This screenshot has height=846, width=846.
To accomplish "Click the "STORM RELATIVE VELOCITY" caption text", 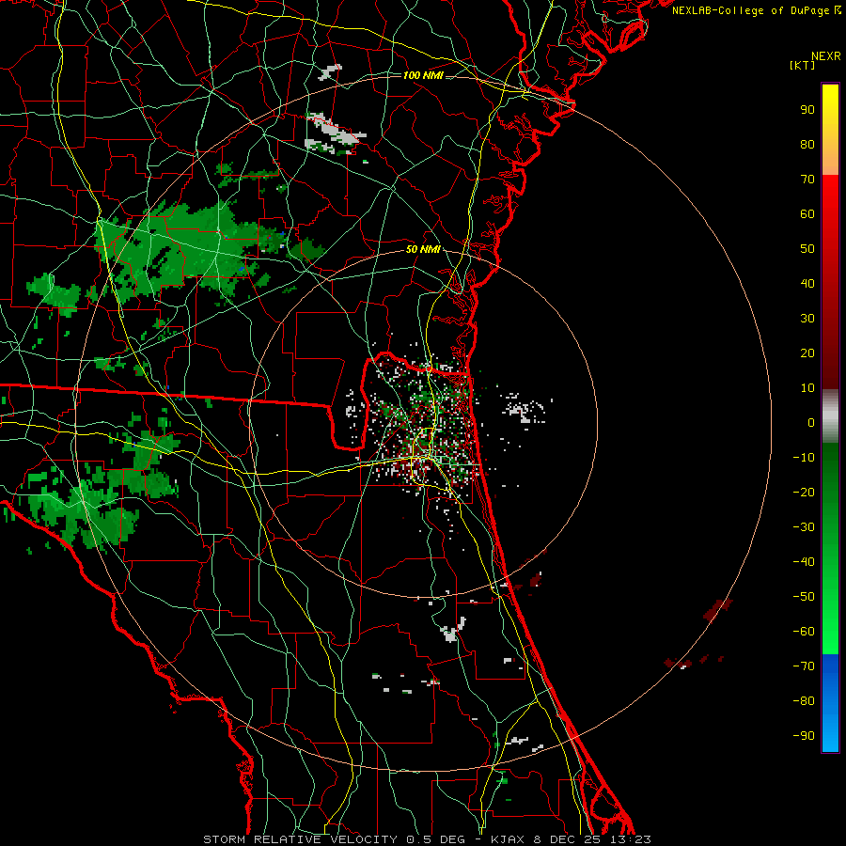I will pos(300,839).
